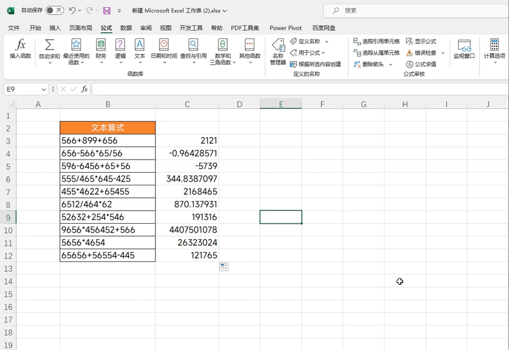Switch to the Data (数据) tab
This screenshot has height=350, width=509.
126,28
